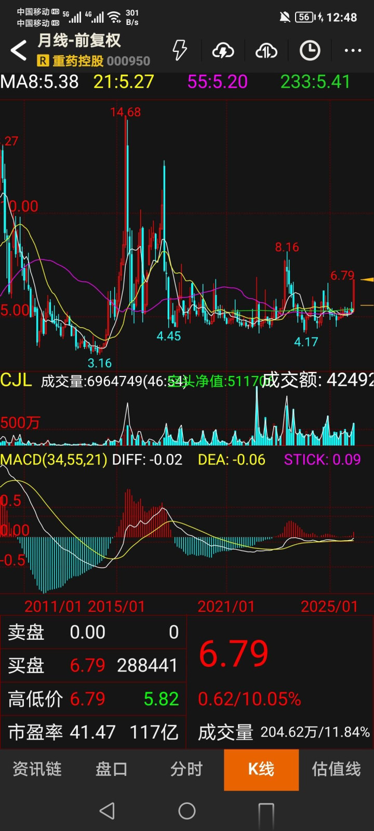Screen dimensions: 374x831
Task: Tap the 成交额 turnover readout
Action: click(318, 380)
